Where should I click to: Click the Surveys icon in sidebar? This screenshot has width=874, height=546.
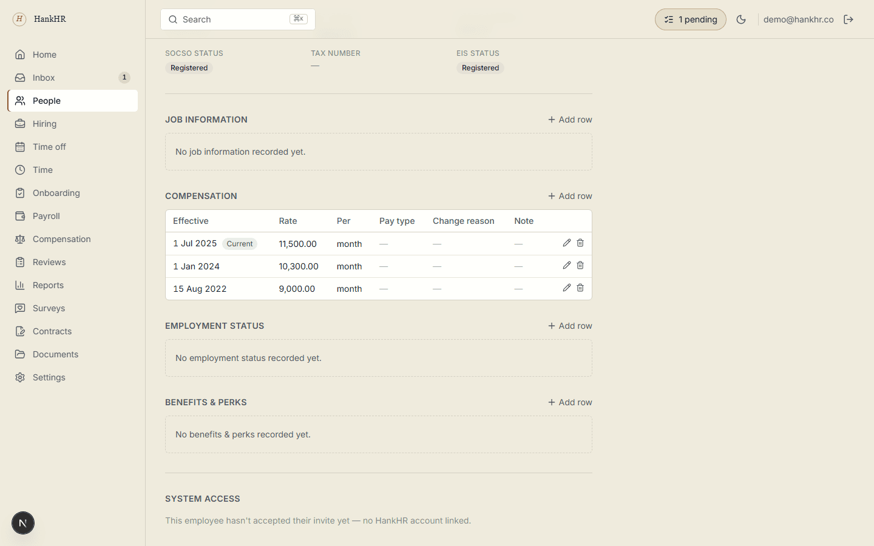click(x=20, y=308)
